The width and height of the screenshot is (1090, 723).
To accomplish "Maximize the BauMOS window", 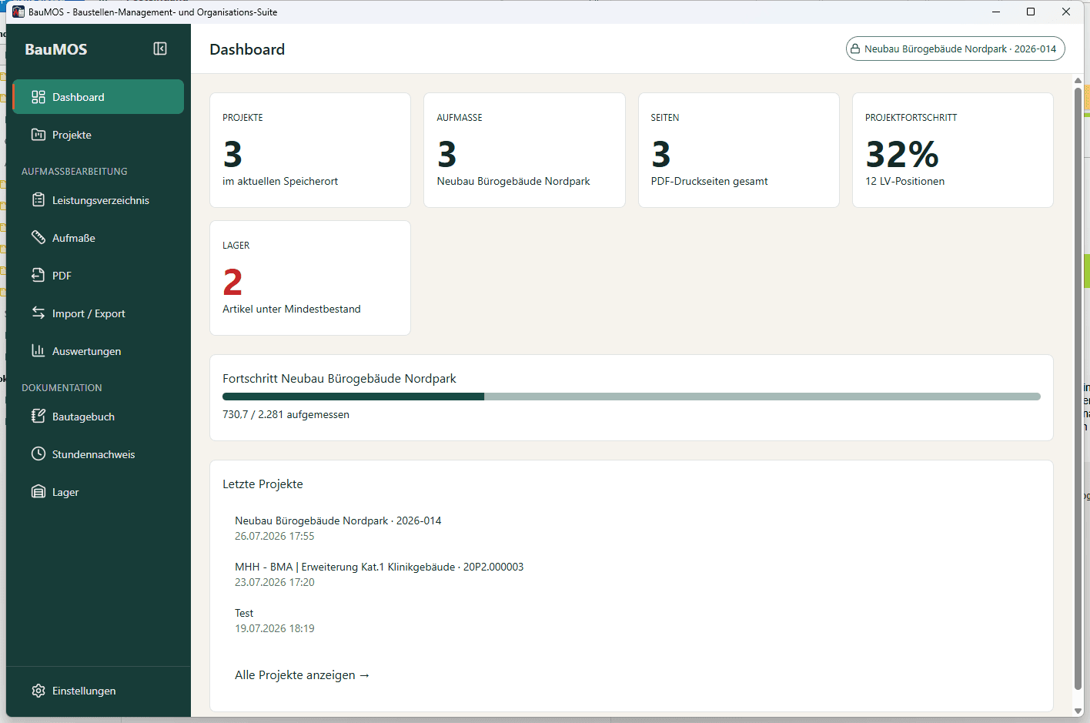I will pos(1031,12).
